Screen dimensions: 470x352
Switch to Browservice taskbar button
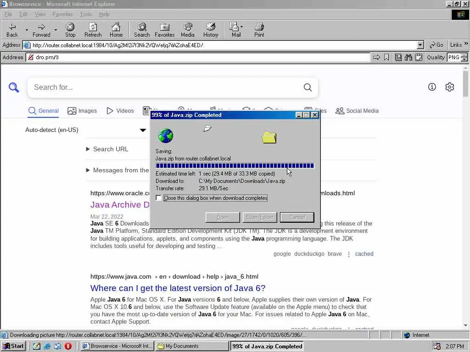point(117,346)
